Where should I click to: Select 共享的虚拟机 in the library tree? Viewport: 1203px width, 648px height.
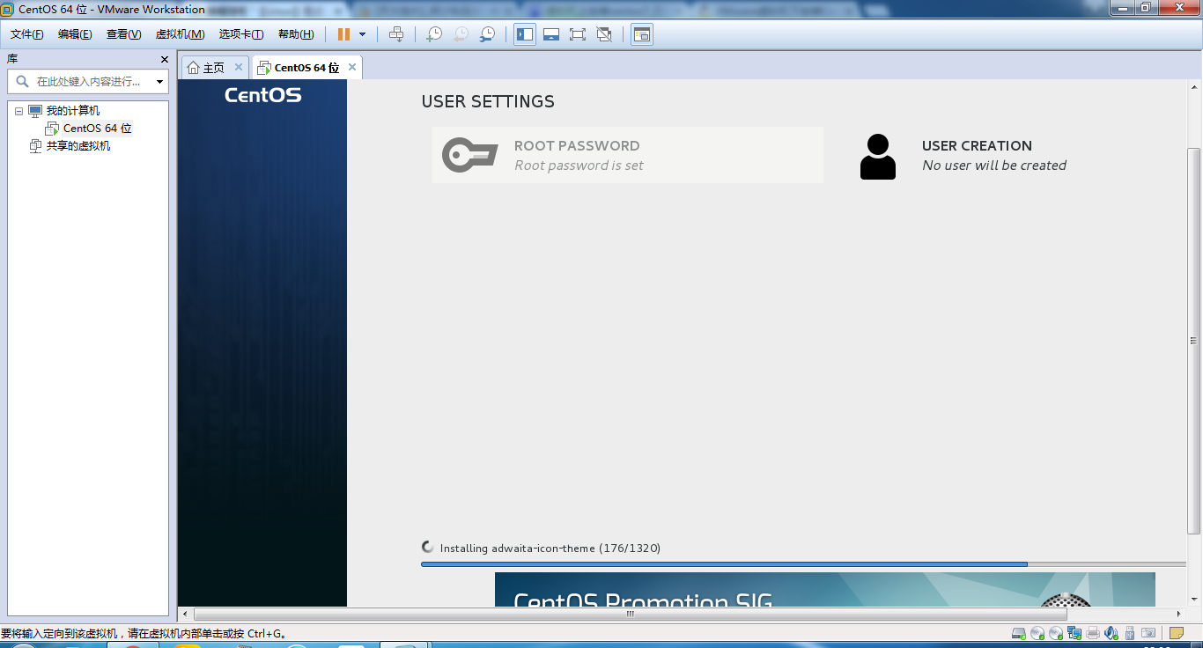click(x=78, y=146)
